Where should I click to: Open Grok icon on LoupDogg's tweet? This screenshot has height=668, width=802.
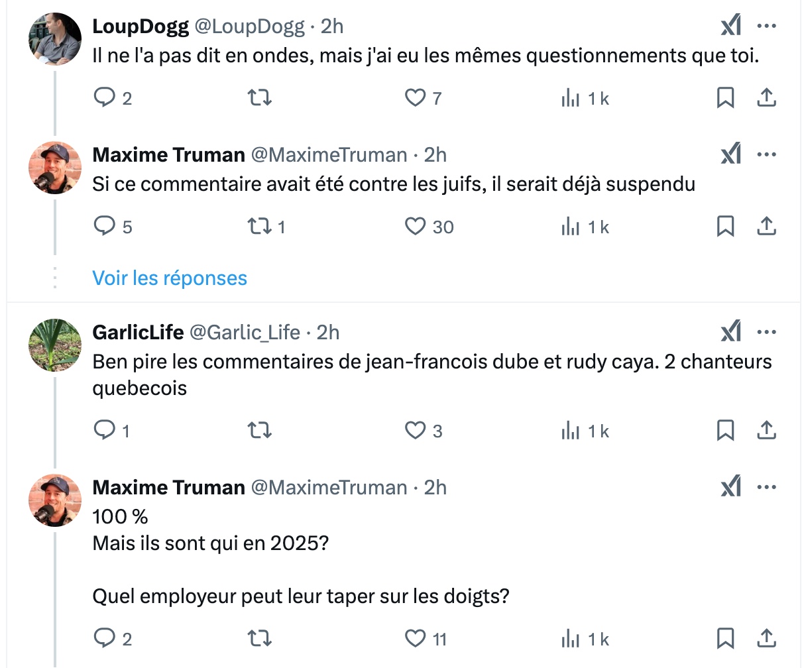[x=730, y=26]
